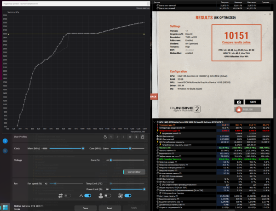Expand the Напряжение линий sensor group
Viewport: 276px width, 211px height.
tap(157, 133)
